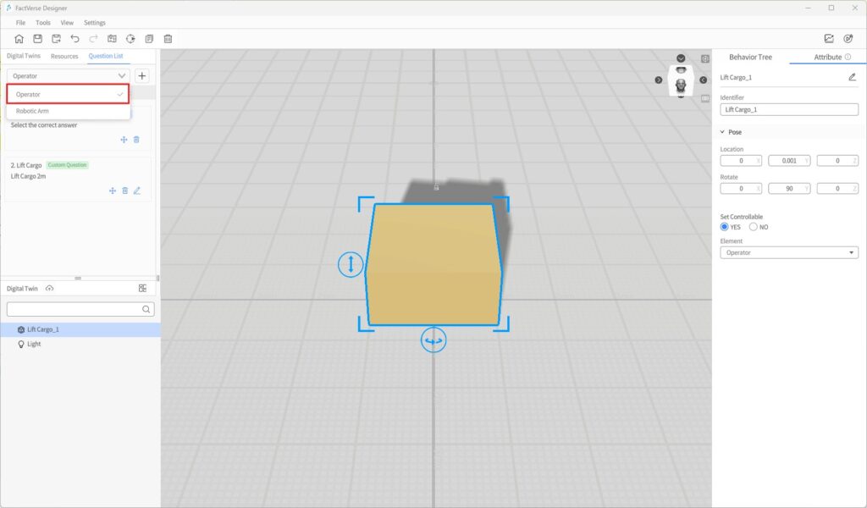The width and height of the screenshot is (867, 508).
Task: Select the Light item in Digital Twin list
Action: point(34,344)
